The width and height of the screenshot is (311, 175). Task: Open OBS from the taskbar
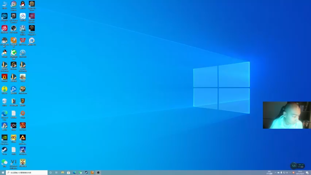[x=98, y=173]
